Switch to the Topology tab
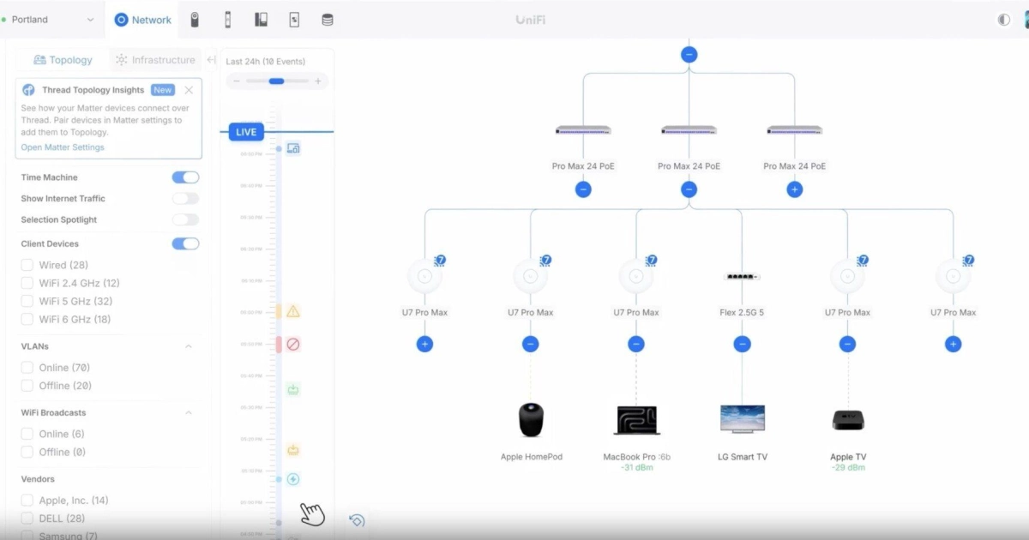Screen dimensions: 1029x540 pyautogui.click(x=63, y=60)
